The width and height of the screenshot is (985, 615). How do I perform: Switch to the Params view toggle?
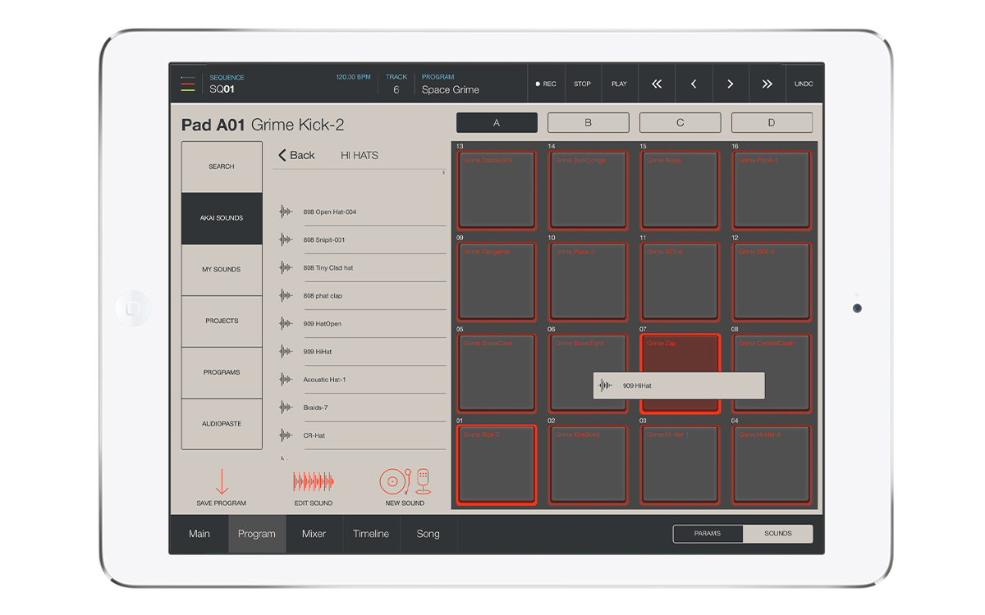tap(708, 534)
